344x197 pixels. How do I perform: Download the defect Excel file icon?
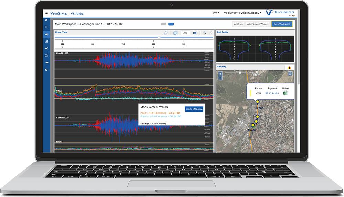[x=285, y=93]
